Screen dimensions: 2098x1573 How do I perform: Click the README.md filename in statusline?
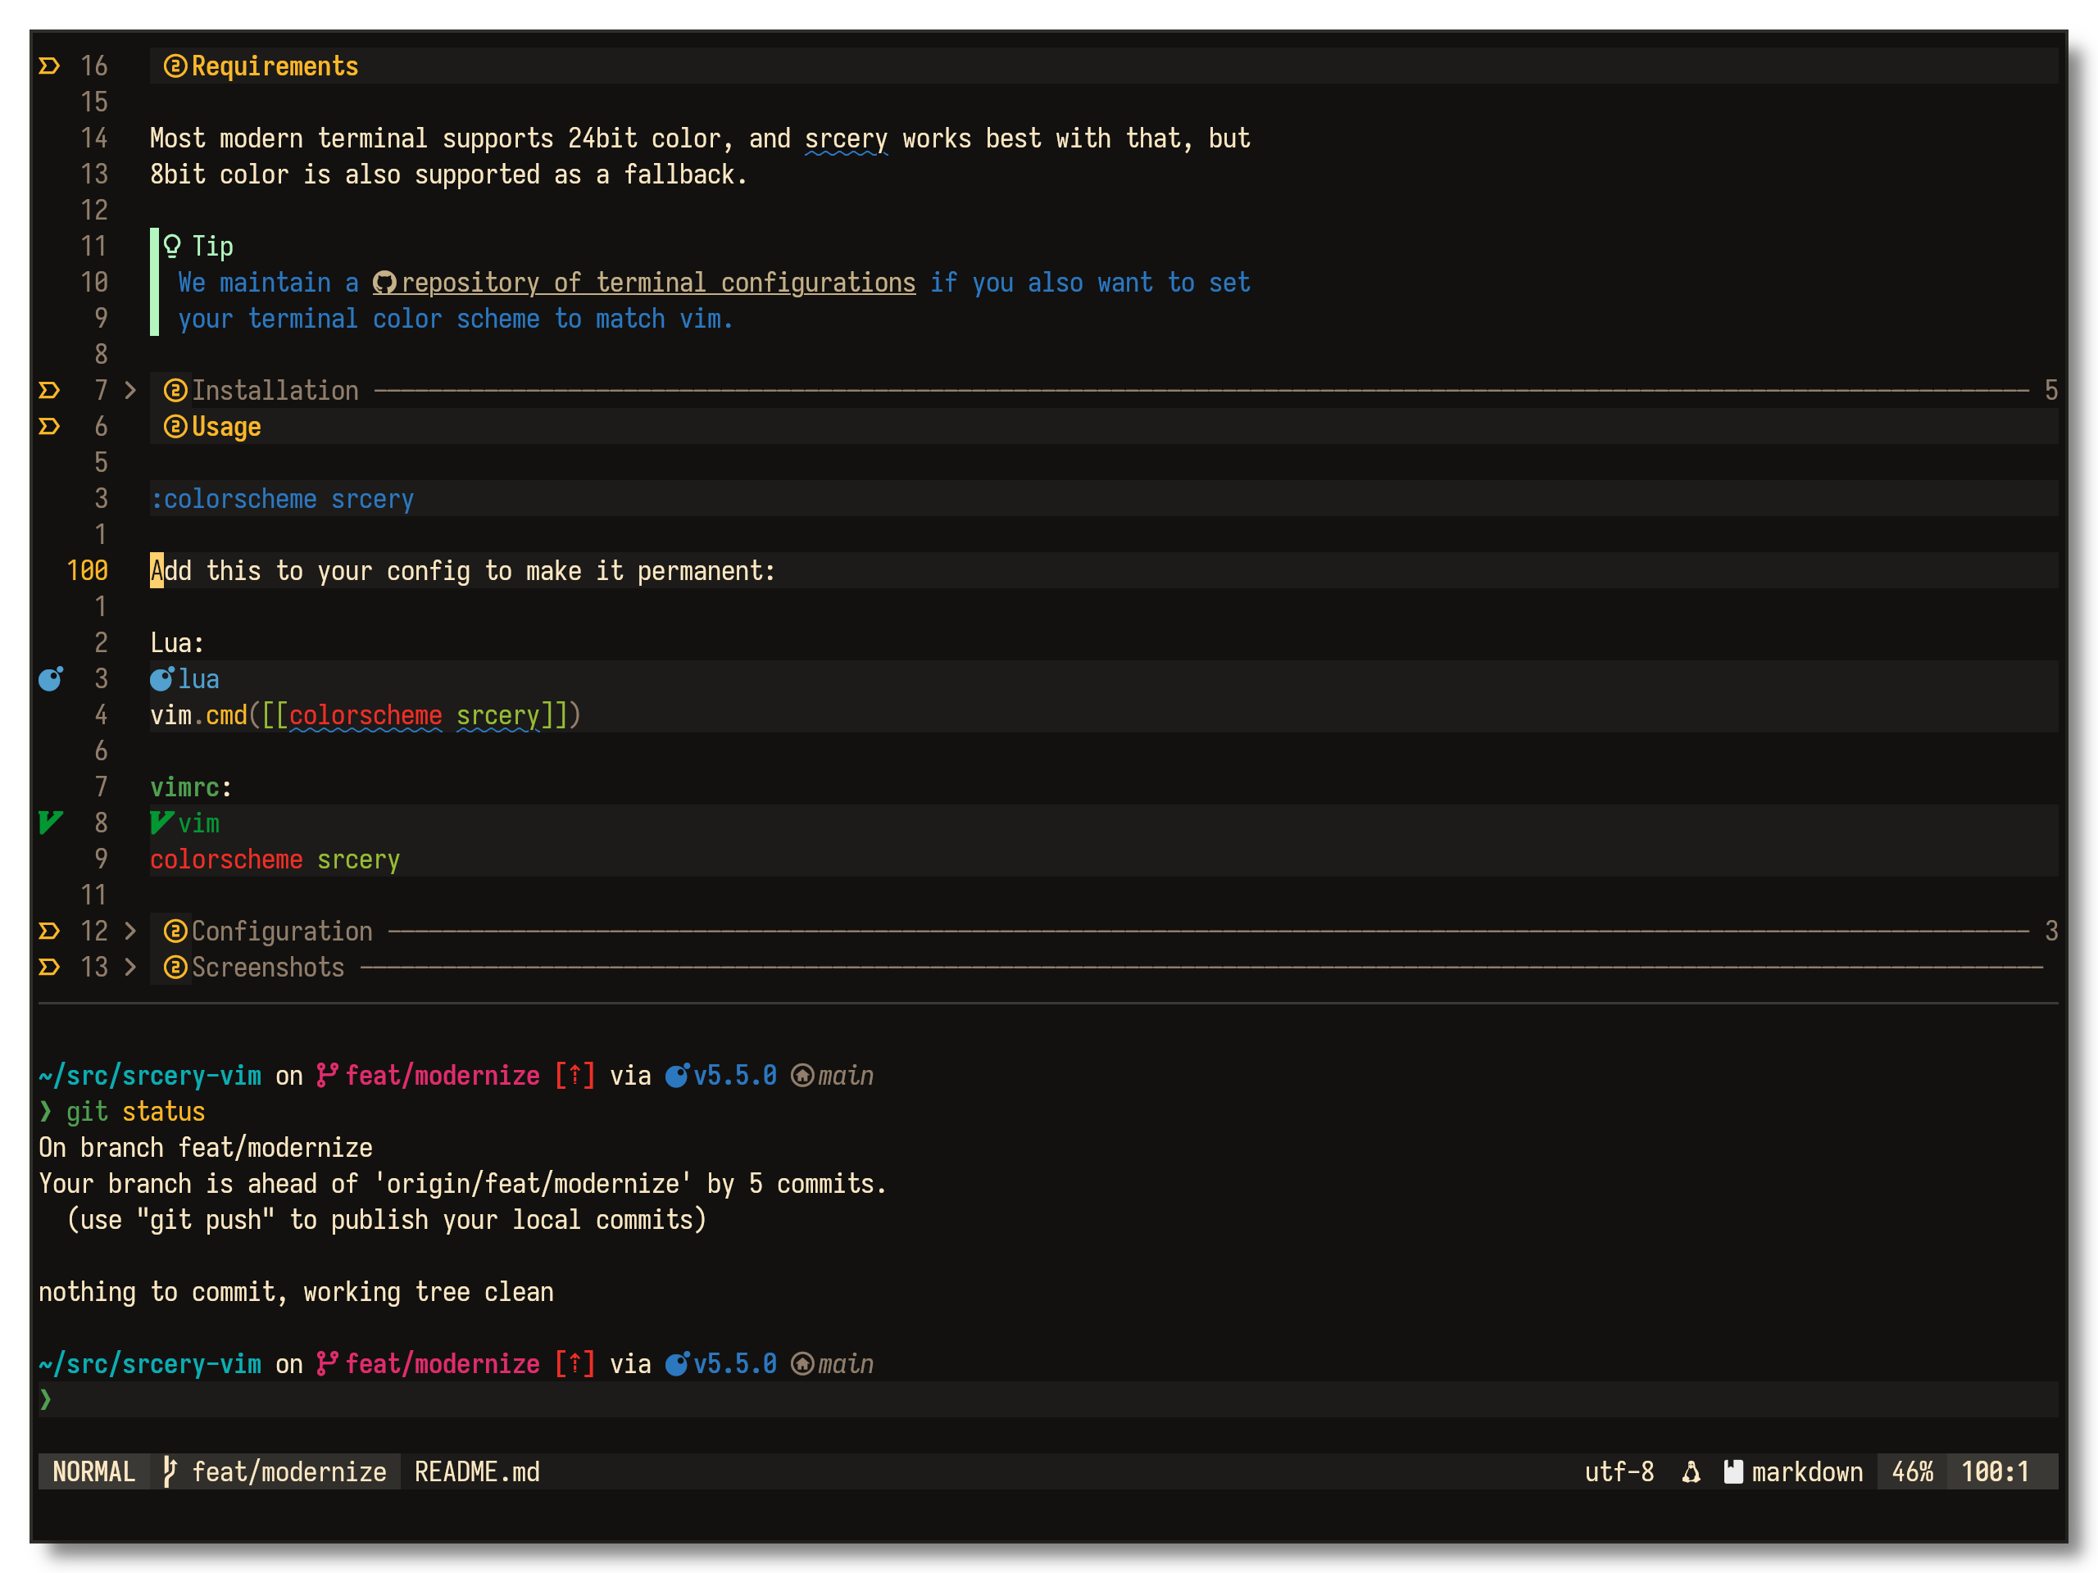click(x=477, y=1471)
